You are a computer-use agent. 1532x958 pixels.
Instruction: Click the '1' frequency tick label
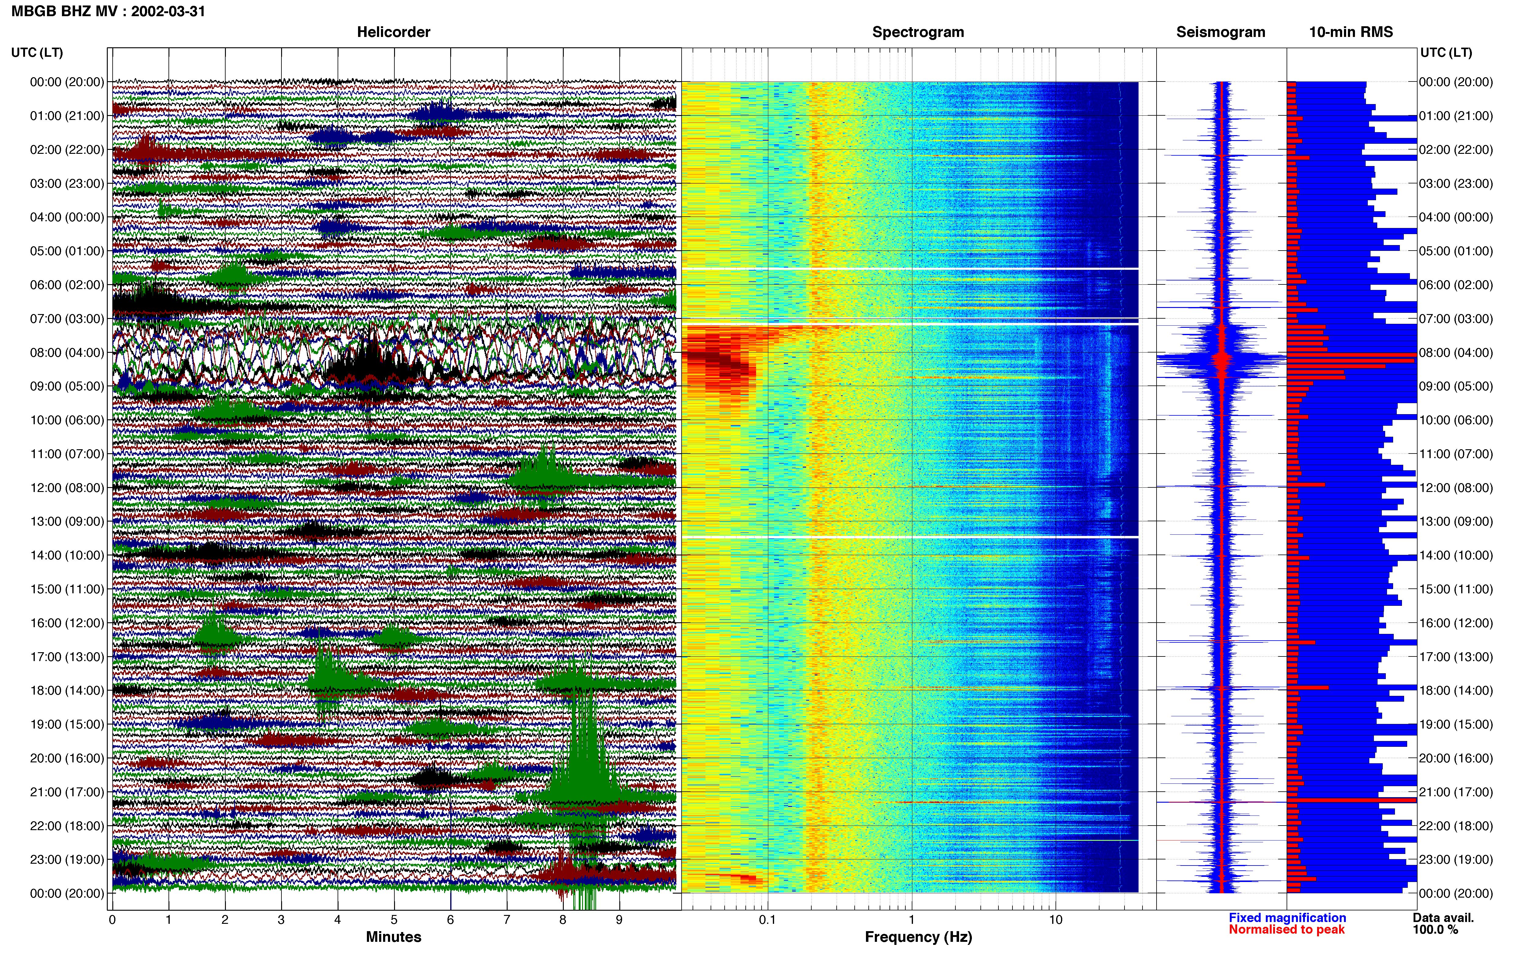pos(912,920)
